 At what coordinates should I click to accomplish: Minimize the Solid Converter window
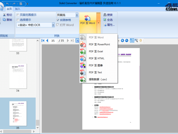pyautogui.click(x=159, y=3)
